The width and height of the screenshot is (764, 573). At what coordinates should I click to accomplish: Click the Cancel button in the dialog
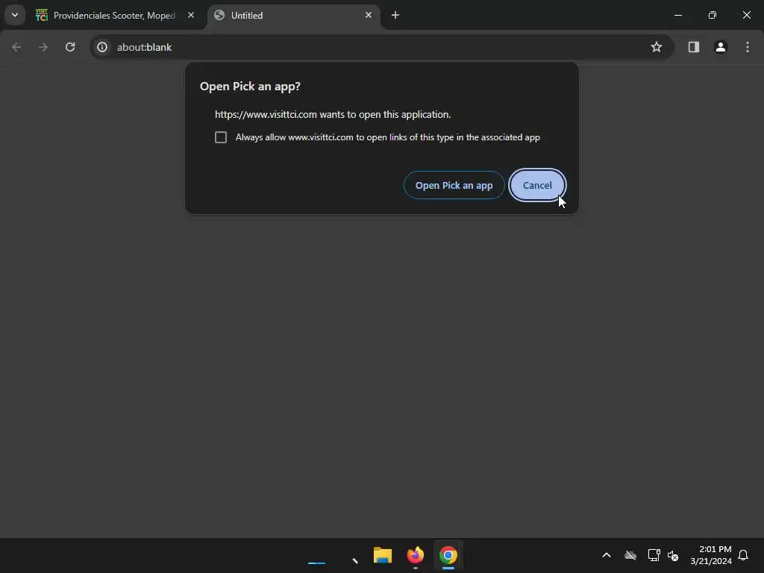tap(537, 185)
